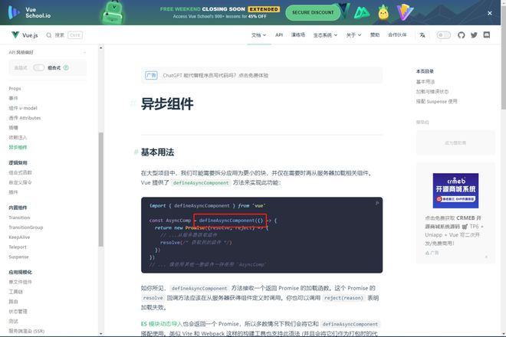The height and width of the screenshot is (337, 506).
Task: Open 事件 in the sidebar
Action: coord(13,98)
